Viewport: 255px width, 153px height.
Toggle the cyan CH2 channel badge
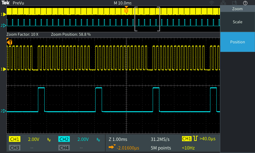tap(64, 139)
